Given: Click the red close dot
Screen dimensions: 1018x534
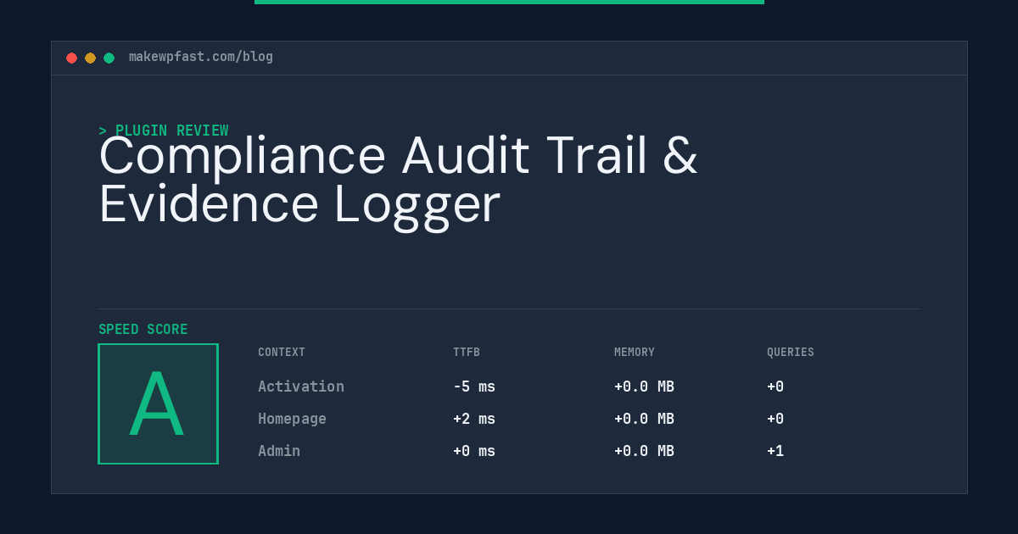Looking at the screenshot, I should (x=71, y=58).
